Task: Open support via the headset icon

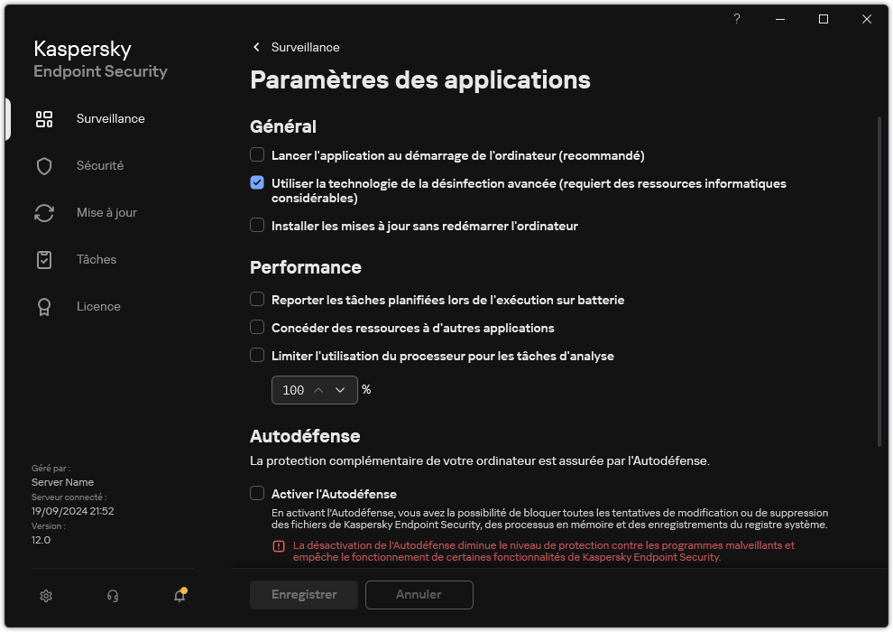Action: point(113,596)
